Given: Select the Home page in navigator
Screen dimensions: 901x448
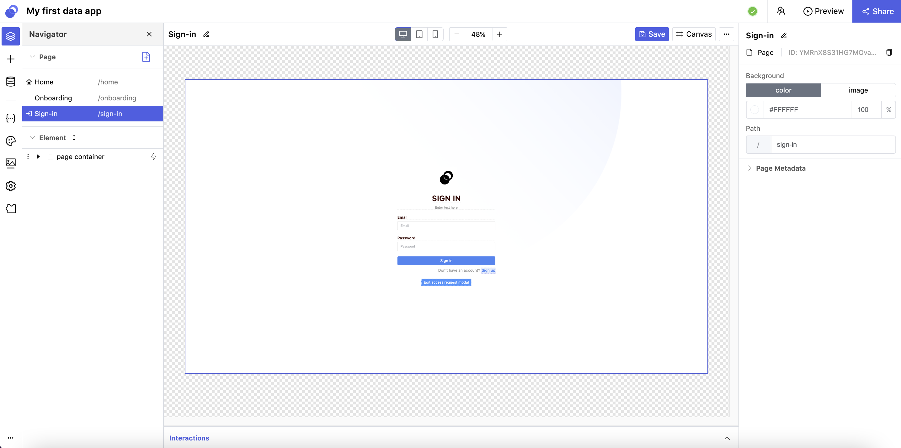Looking at the screenshot, I should click(44, 82).
